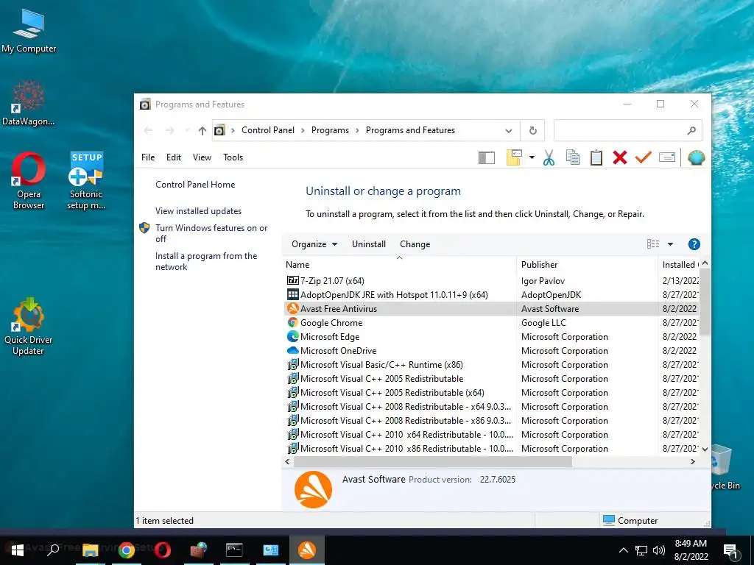Show hidden system tray icons

click(623, 550)
